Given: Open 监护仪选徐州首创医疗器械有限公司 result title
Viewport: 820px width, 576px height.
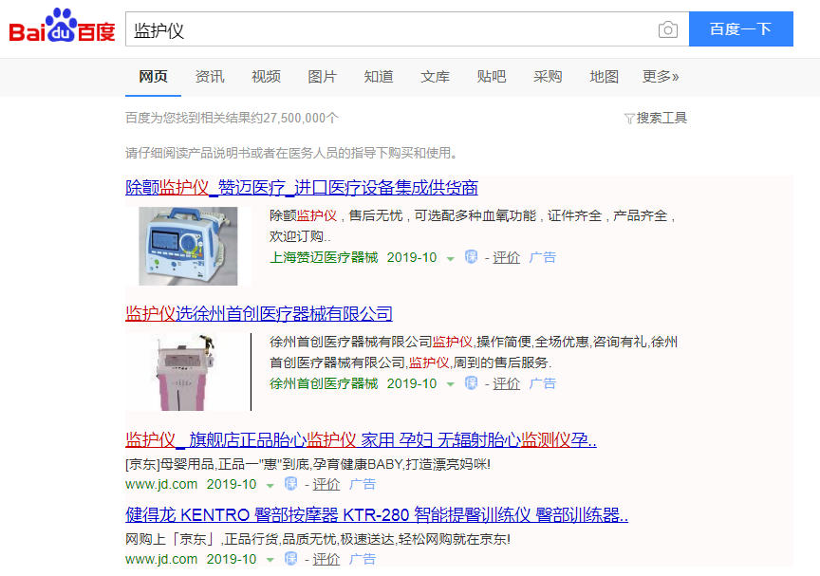Looking at the screenshot, I should 259,313.
